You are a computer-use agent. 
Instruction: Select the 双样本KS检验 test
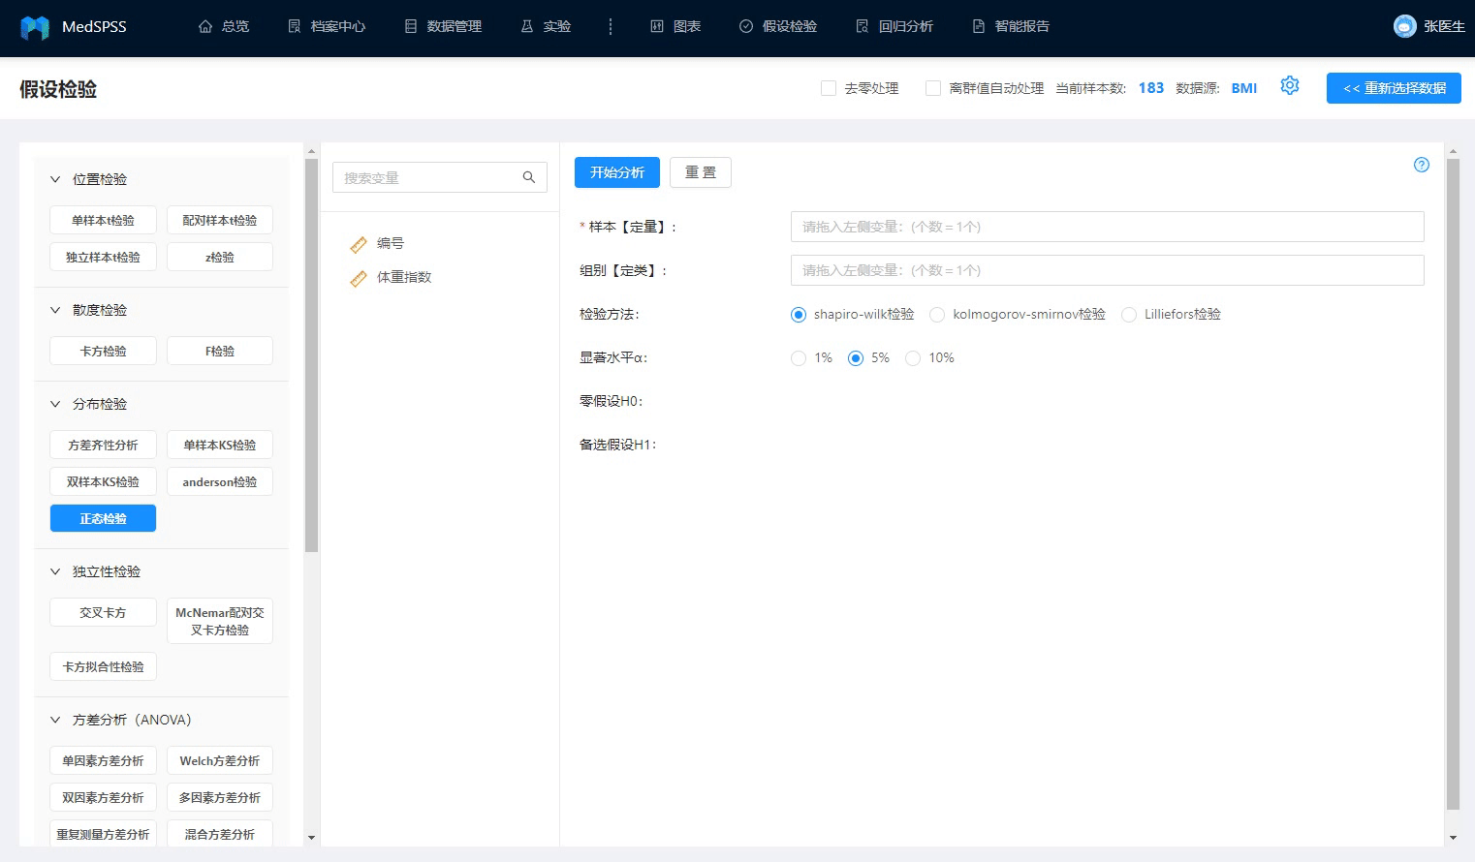coord(103,481)
